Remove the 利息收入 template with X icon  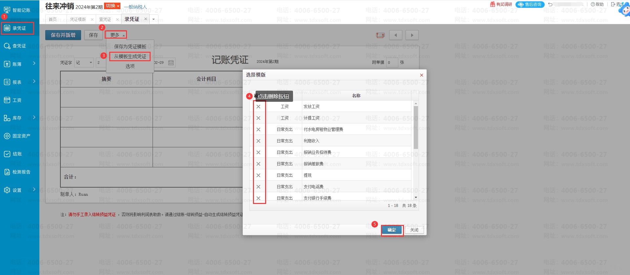(x=258, y=141)
